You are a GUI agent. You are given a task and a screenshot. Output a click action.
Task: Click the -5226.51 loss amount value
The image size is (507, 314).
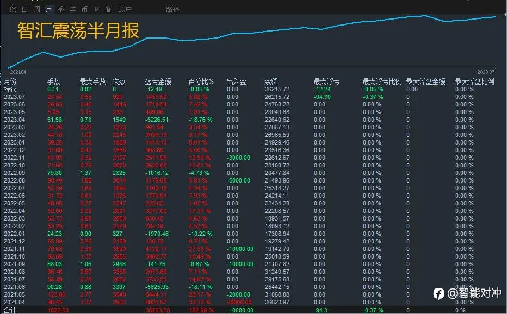157,120
